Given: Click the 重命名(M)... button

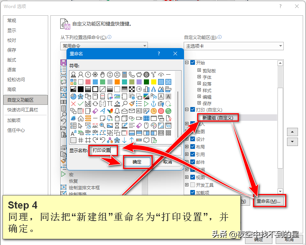Looking at the screenshot, I should pyautogui.click(x=268, y=201).
